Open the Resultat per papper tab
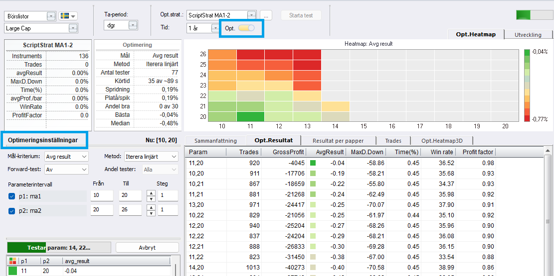Viewport: 554px width, 276px height. [x=339, y=140]
